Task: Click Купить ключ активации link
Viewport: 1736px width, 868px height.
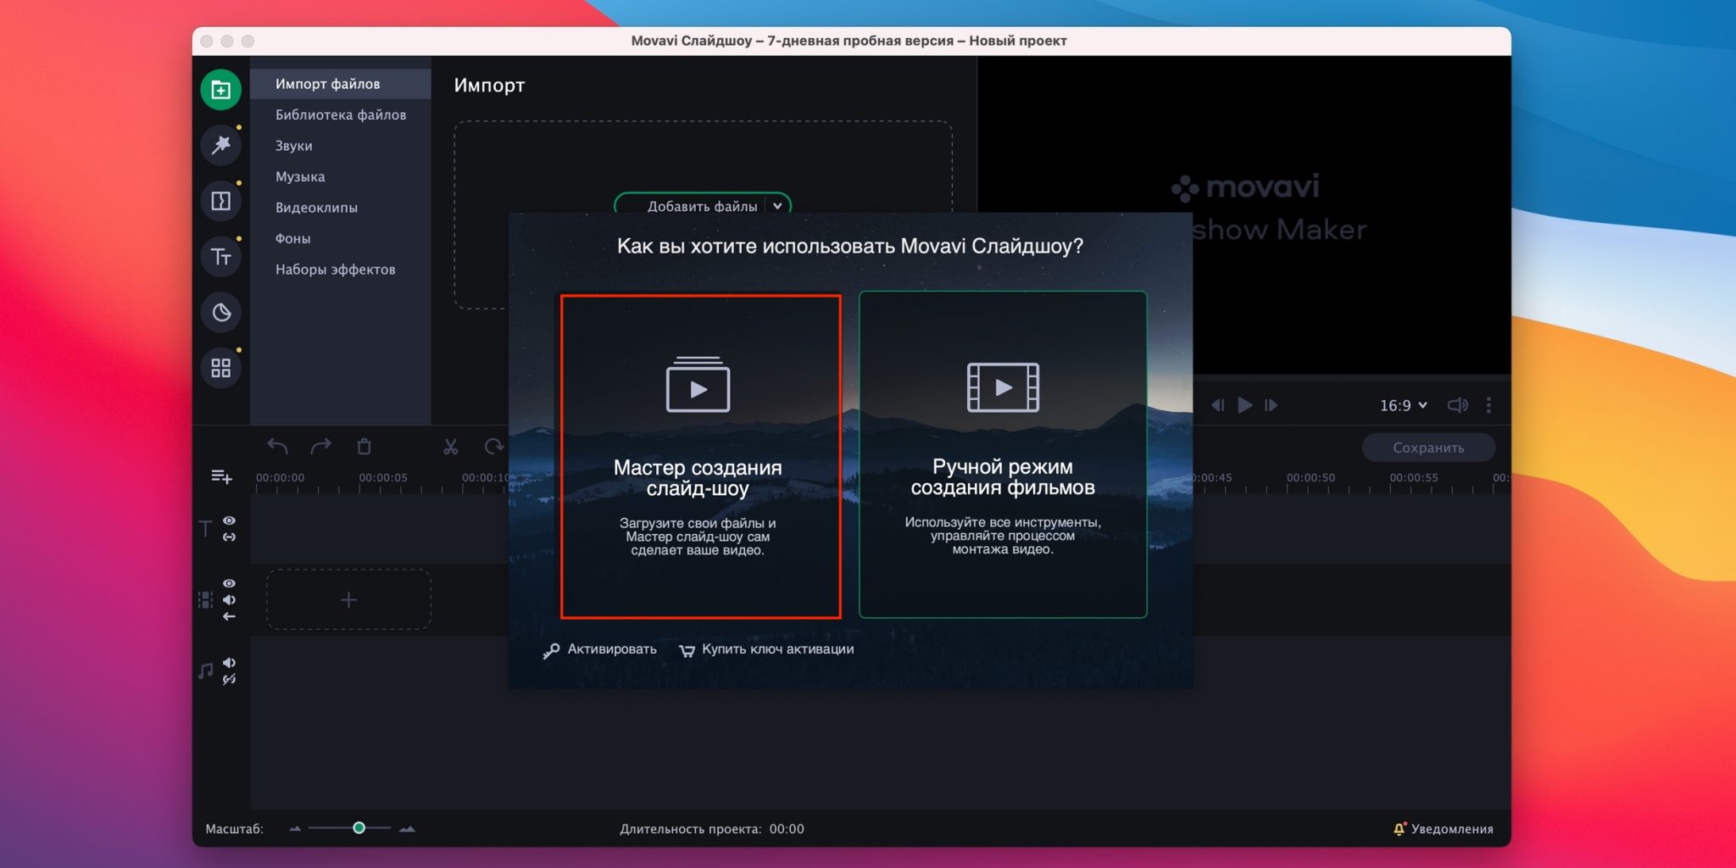Action: click(766, 649)
